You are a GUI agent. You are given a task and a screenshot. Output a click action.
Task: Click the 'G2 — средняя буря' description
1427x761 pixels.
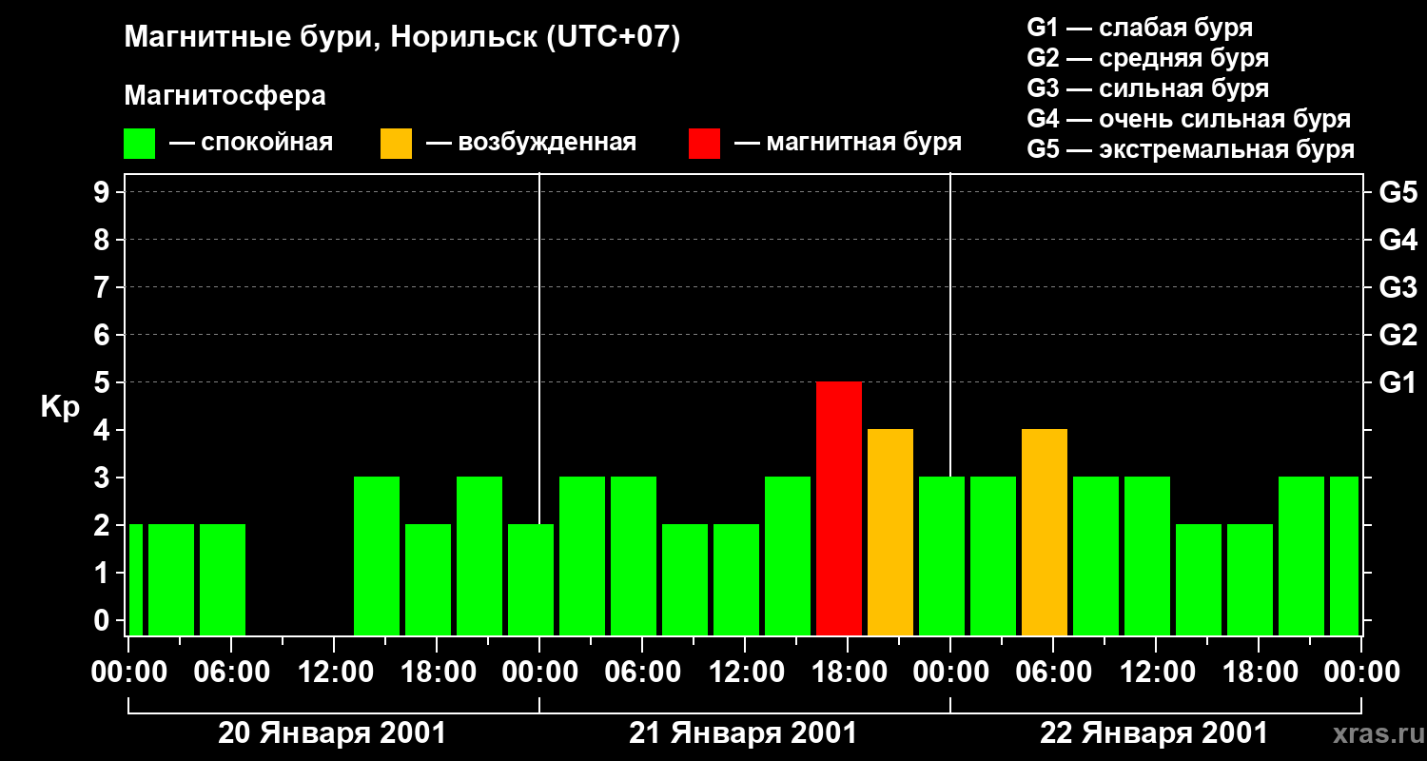1148,58
